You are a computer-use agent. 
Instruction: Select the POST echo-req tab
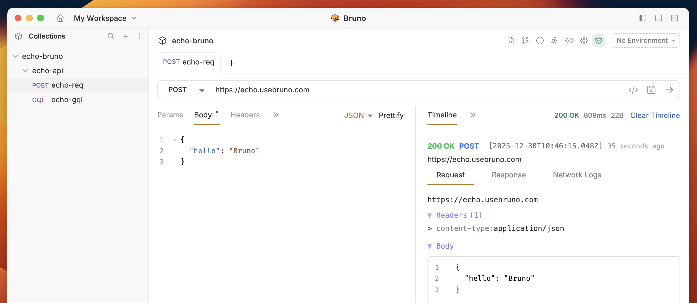point(189,62)
